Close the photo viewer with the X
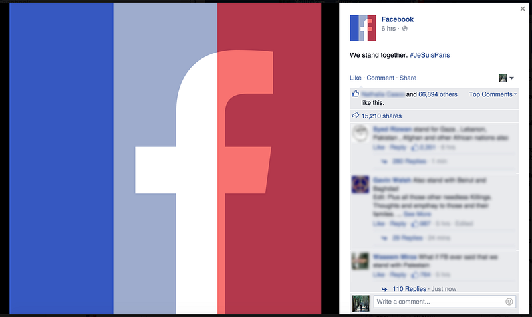Image resolution: width=532 pixels, height=317 pixels. point(523,9)
